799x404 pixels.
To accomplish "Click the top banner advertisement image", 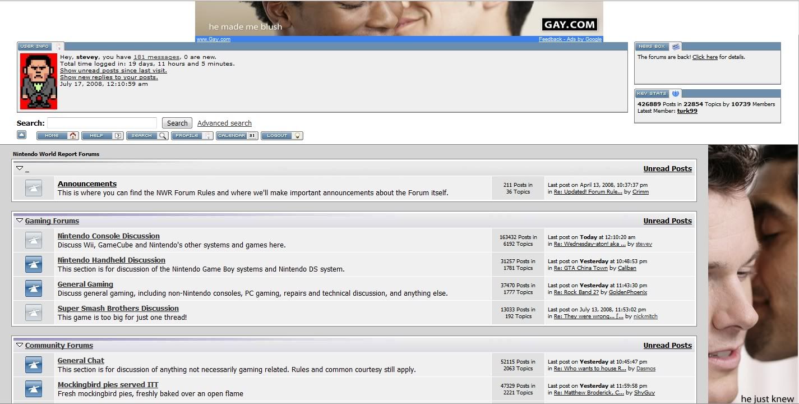I will pyautogui.click(x=399, y=19).
